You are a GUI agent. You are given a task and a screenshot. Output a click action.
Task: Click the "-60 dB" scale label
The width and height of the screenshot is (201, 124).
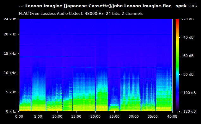[188, 56]
